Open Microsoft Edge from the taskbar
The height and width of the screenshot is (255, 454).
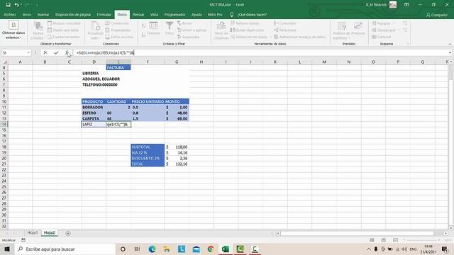pyautogui.click(x=152, y=249)
